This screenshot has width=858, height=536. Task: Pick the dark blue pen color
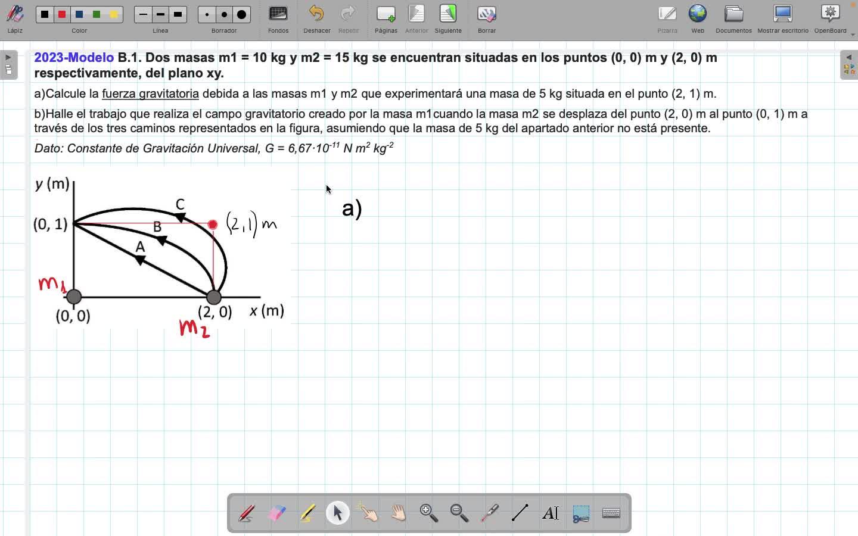[x=79, y=14]
